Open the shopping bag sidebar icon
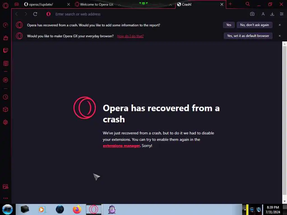Screen dimensions: 287x215 pyautogui.click(x=6, y=38)
